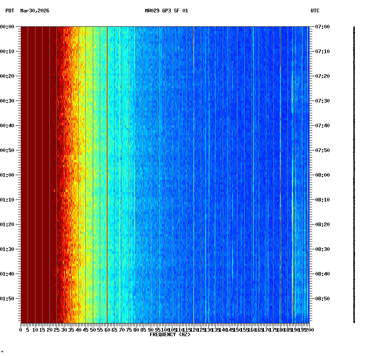
Task: Select the 100 Hz frequency tick label
Action: pos(165,330)
